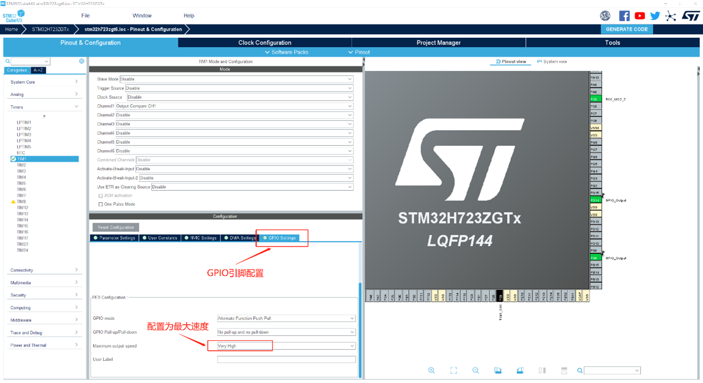The image size is (703, 383).
Task: Zoom out of the chip pinout
Action: (475, 370)
